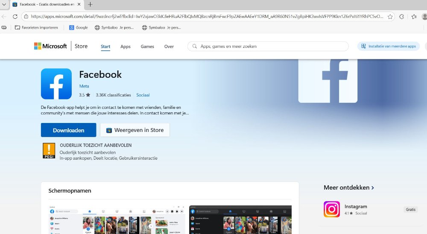Open the browser favorites list icon
This screenshot has height=234, width=427.
[x=414, y=17]
